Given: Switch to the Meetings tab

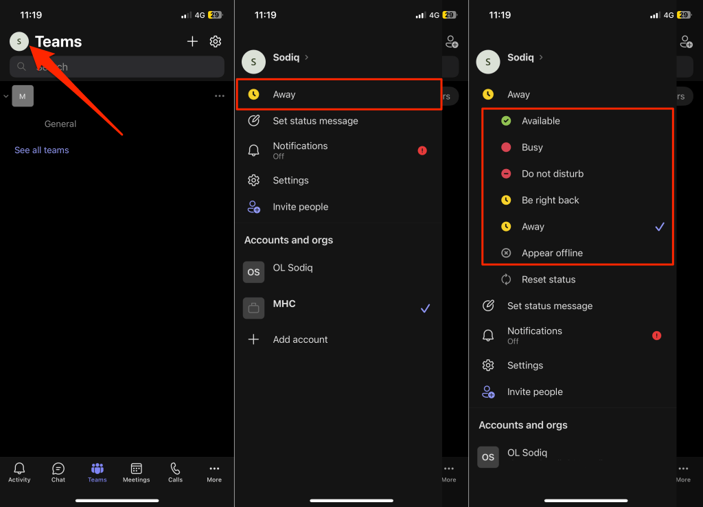Looking at the screenshot, I should click(137, 473).
